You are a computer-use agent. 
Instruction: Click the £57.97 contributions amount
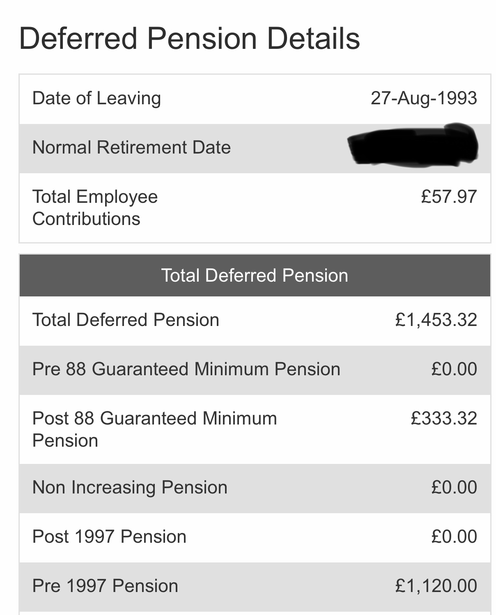click(x=449, y=196)
